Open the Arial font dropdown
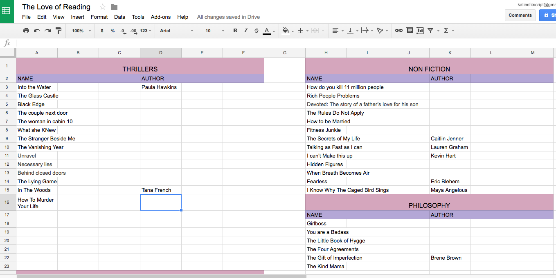This screenshot has width=556, height=278. click(x=176, y=31)
